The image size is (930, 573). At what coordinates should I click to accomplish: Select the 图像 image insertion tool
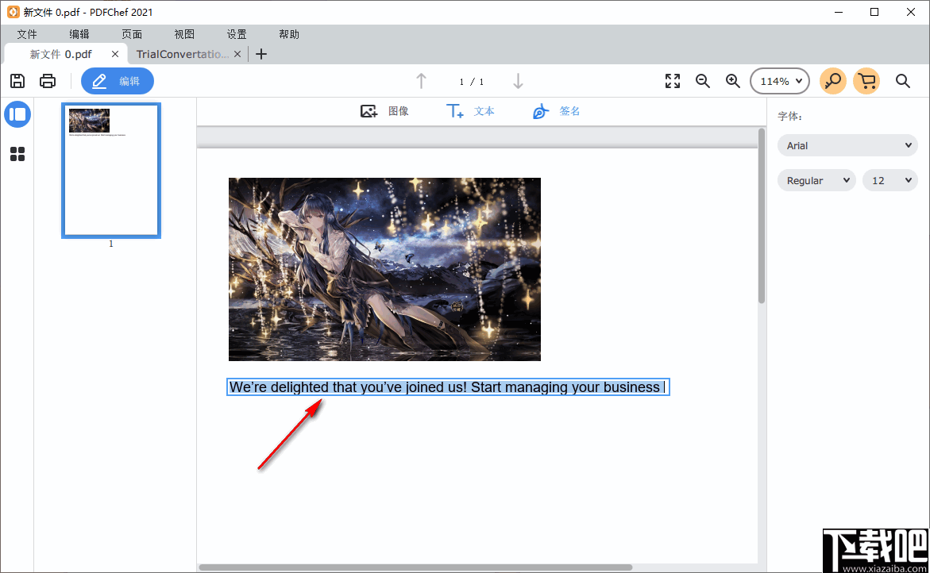pos(385,111)
